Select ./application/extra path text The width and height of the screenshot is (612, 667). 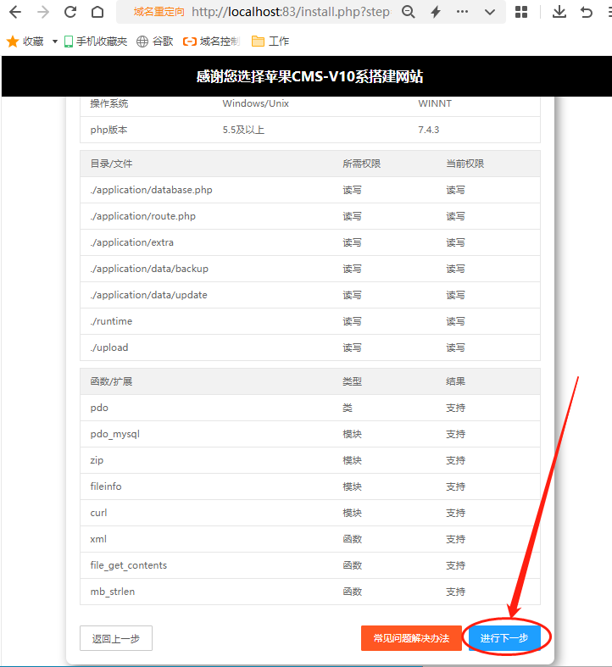[132, 242]
